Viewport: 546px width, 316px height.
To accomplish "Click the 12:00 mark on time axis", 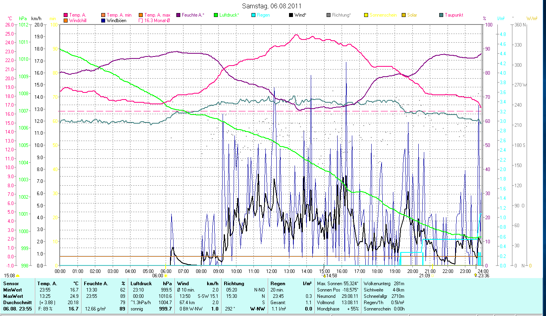I will pos(272,271).
